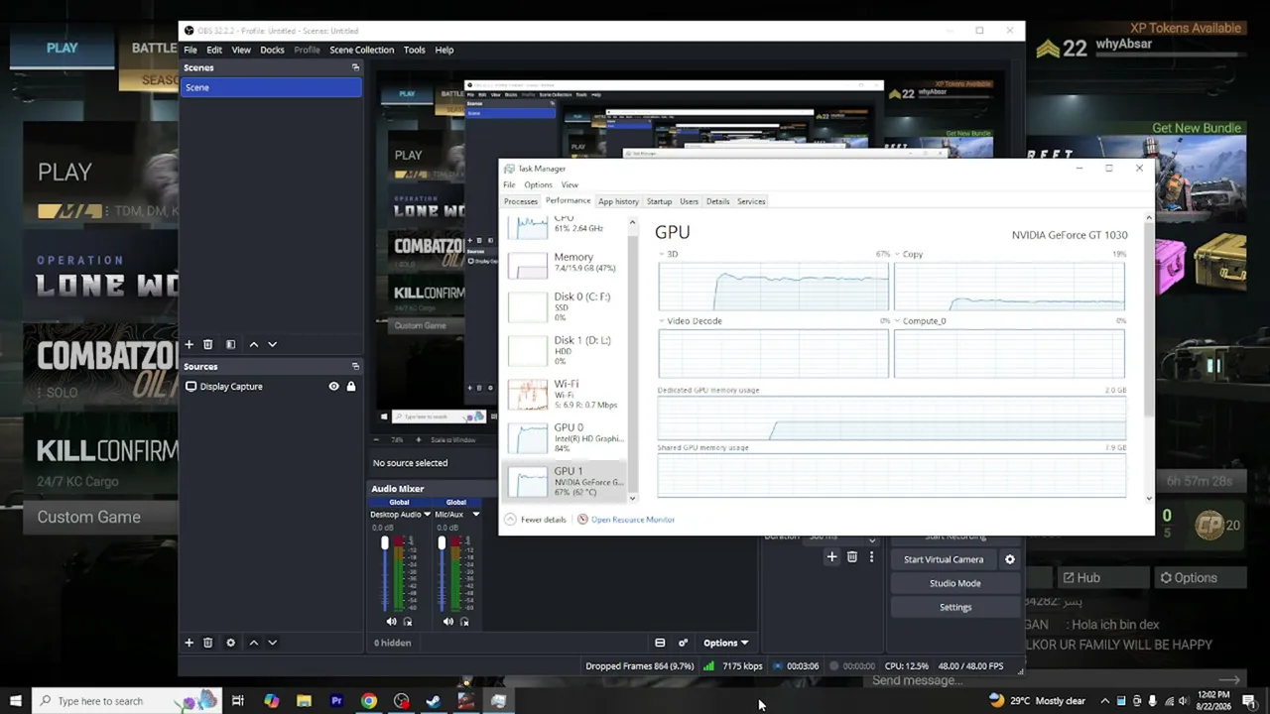Switch to Task Manager Processes tab
The image size is (1270, 714).
521,201
